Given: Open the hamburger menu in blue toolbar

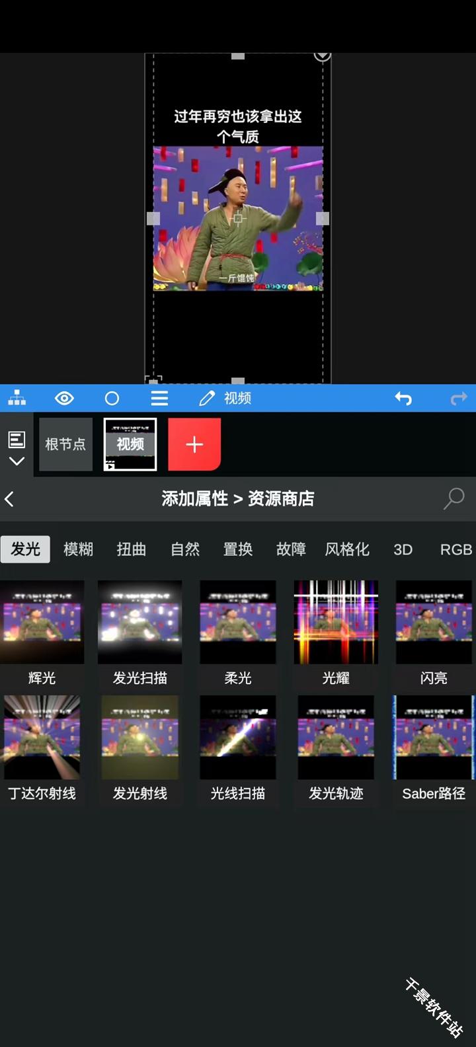Looking at the screenshot, I should click(159, 398).
